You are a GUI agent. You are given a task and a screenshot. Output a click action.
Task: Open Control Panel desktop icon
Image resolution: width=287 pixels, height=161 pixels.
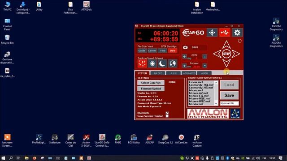(x=7, y=25)
